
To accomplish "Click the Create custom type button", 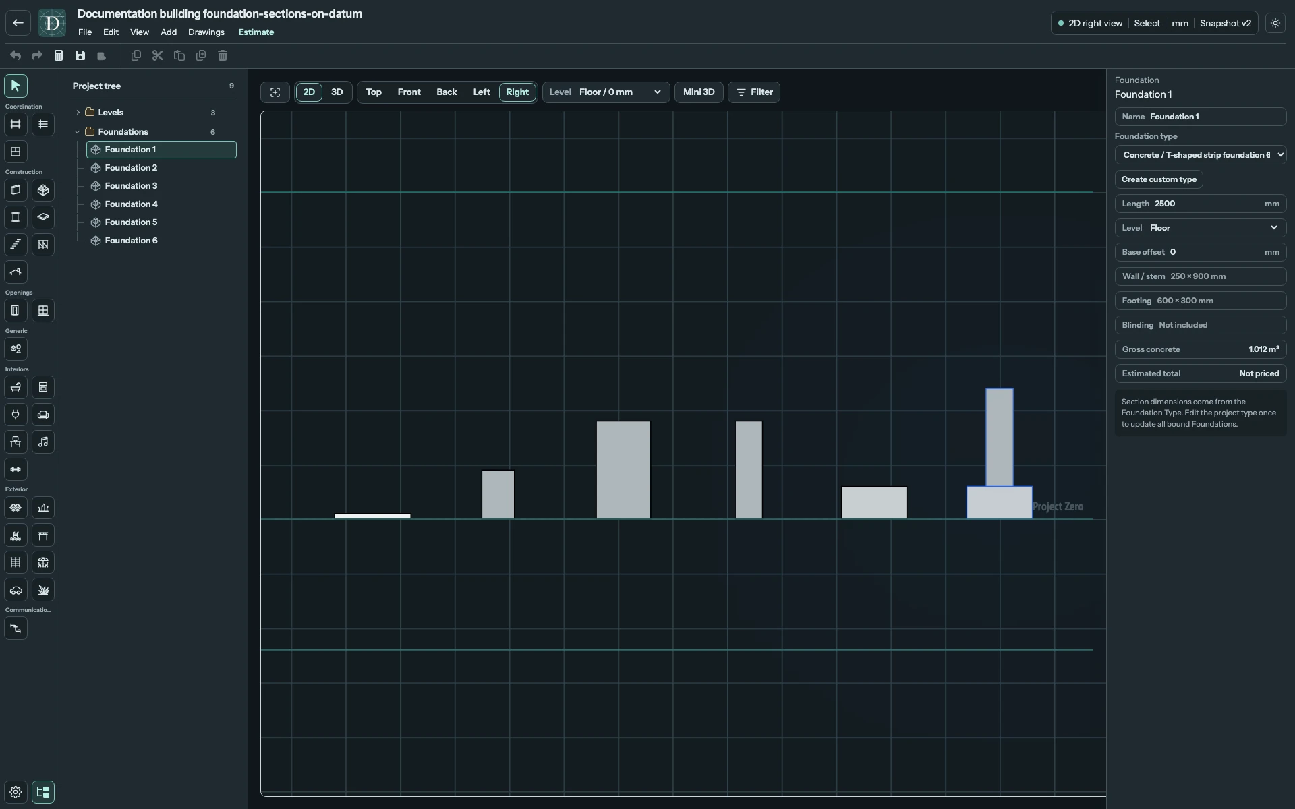I will click(x=1159, y=179).
